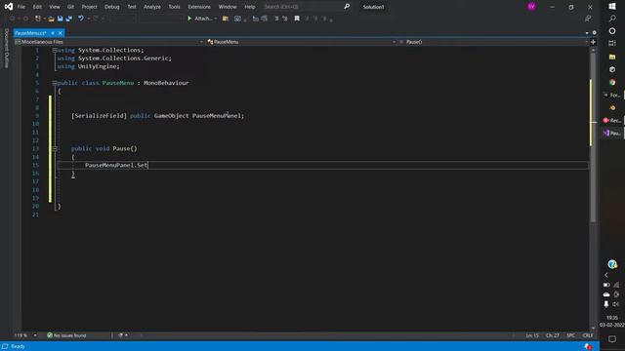Open the File menu
Screen dimensions: 625x351
(21, 7)
